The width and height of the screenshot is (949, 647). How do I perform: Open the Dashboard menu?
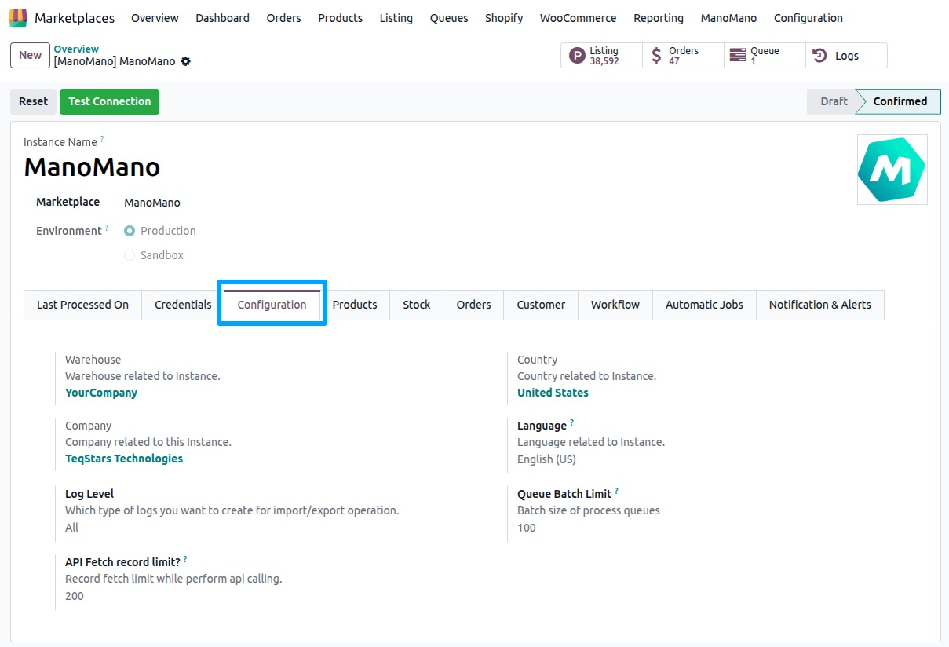(223, 18)
